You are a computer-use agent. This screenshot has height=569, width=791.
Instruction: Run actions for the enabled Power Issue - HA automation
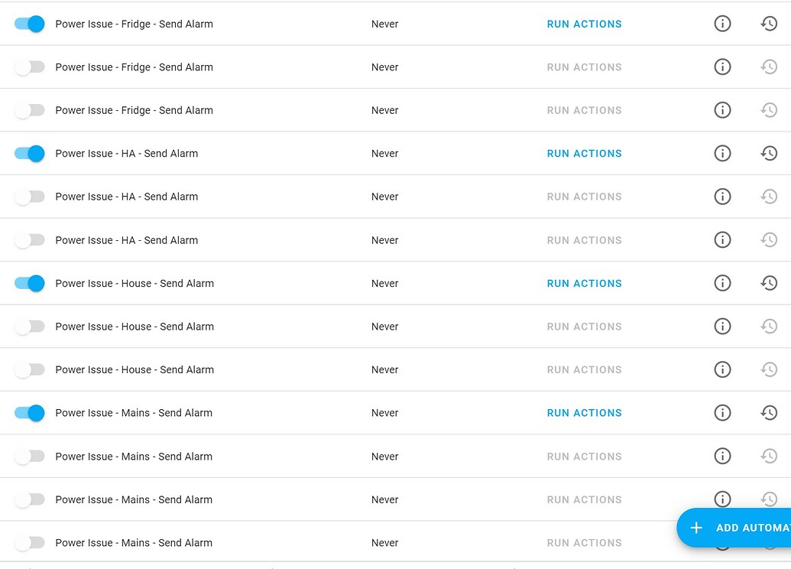585,153
